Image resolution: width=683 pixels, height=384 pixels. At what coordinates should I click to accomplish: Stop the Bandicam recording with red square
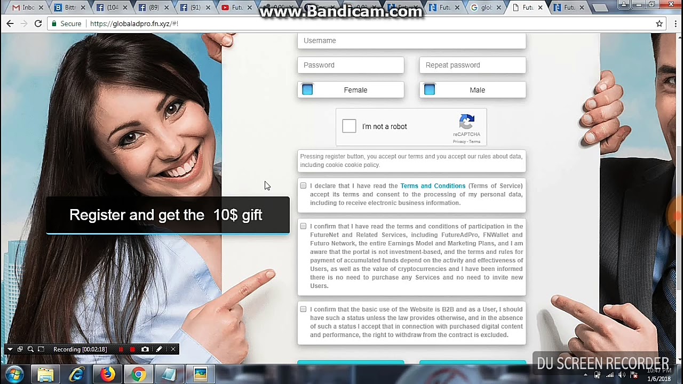click(x=132, y=349)
